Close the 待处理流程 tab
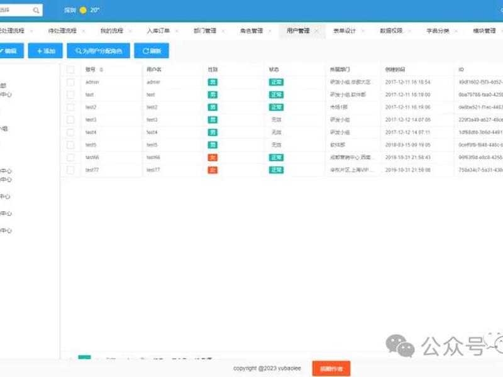The height and width of the screenshot is (377, 503). [84, 31]
